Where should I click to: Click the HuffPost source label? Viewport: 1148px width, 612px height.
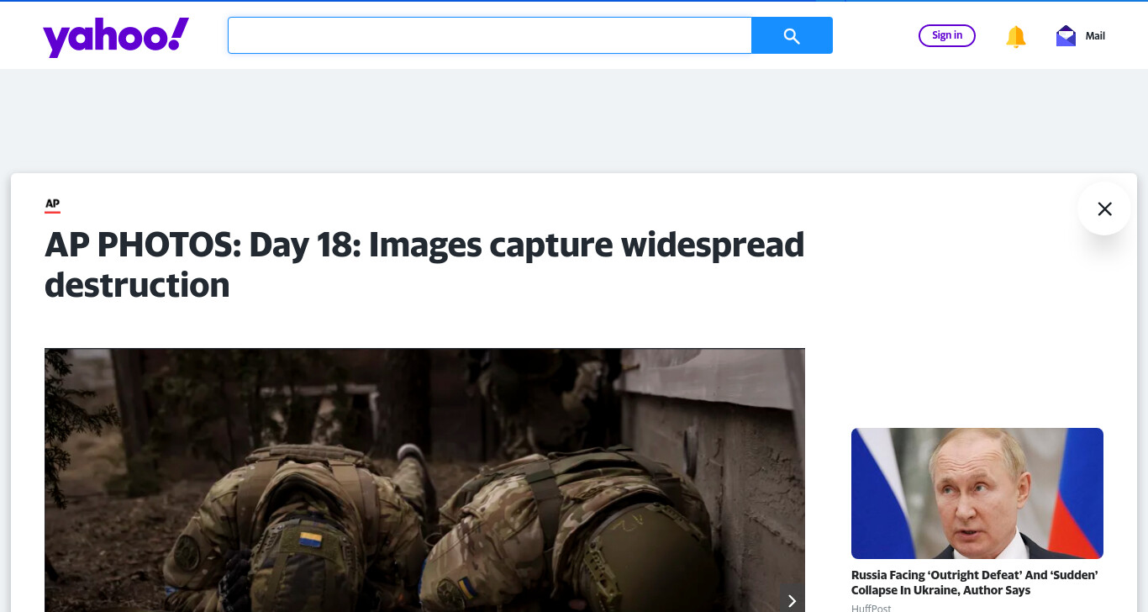[x=871, y=607]
